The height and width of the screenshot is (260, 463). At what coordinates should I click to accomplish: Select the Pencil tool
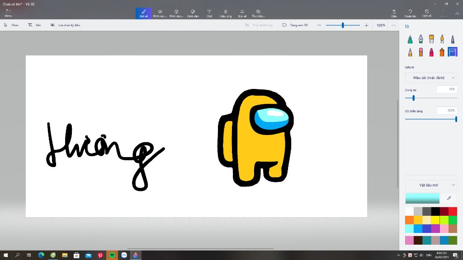(410, 52)
